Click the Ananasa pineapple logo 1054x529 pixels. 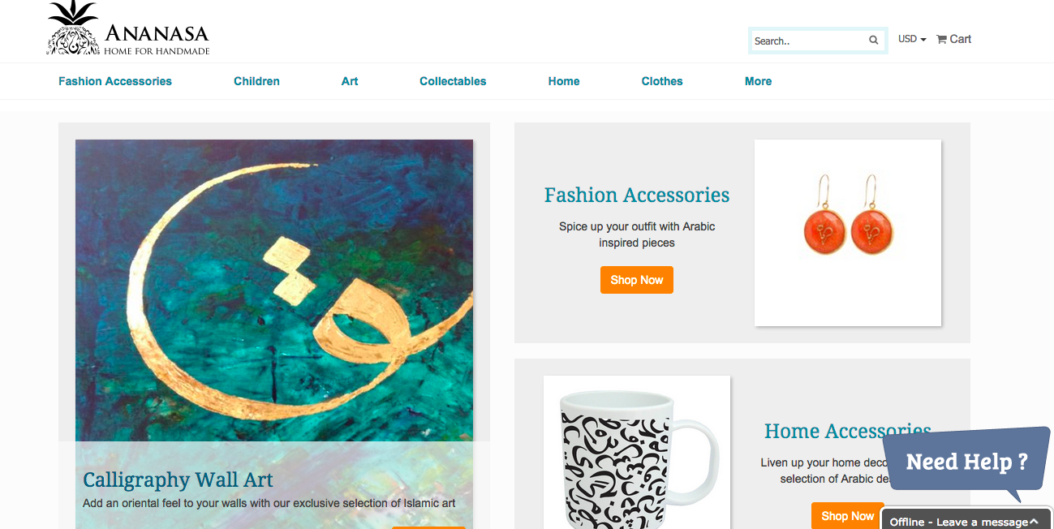pos(73,28)
